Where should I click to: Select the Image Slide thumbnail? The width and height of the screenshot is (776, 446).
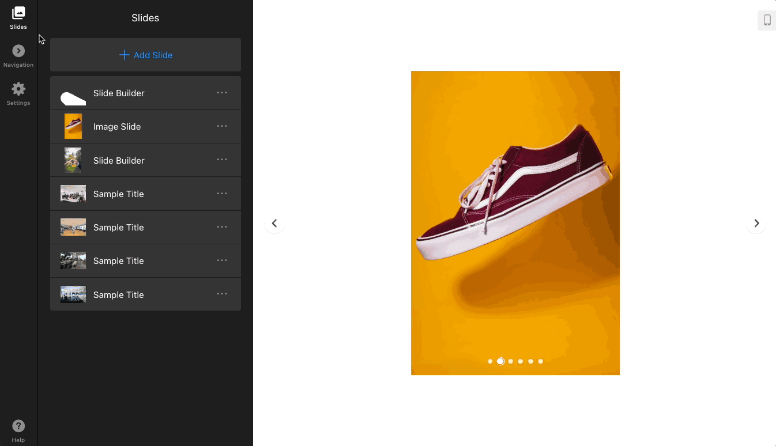pyautogui.click(x=73, y=126)
